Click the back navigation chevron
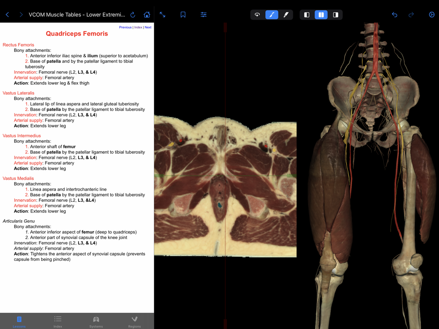The width and height of the screenshot is (439, 329). pos(7,14)
